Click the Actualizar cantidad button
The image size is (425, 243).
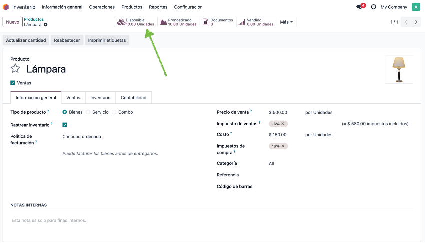[x=26, y=40]
